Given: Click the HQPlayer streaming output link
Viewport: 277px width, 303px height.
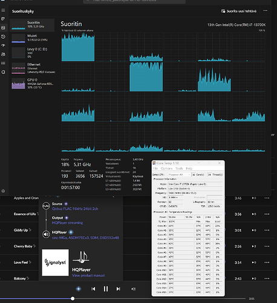Looking at the screenshot, I should [67, 222].
